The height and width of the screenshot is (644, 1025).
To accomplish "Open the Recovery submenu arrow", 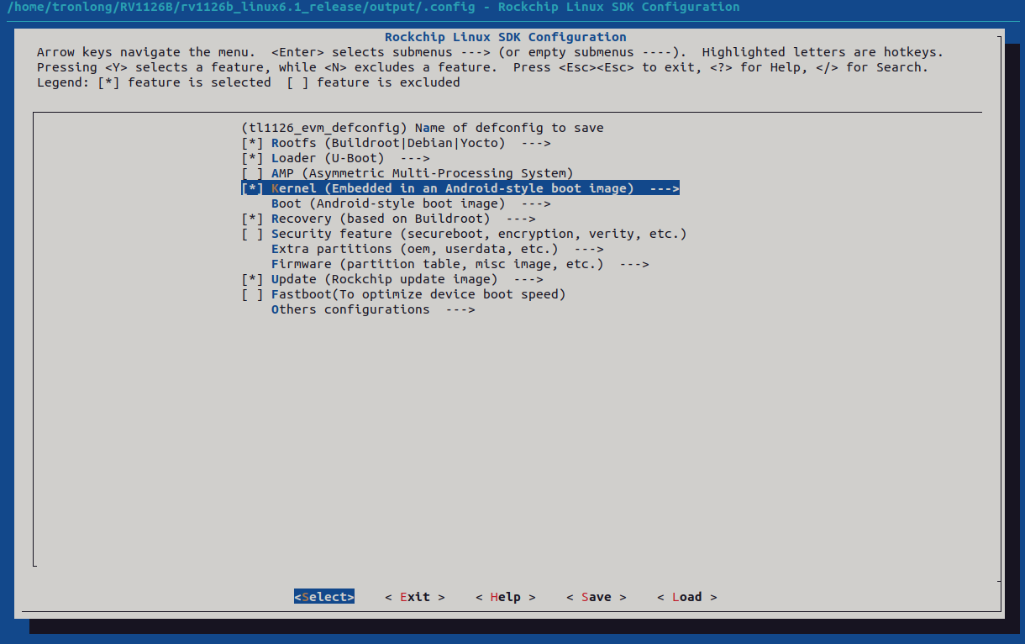I will click(521, 219).
